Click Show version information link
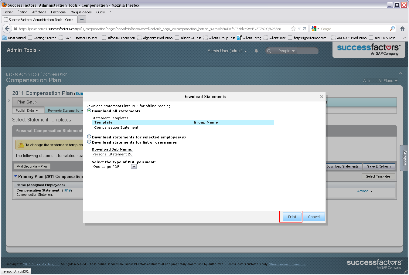Image resolution: width=409 pixels, height=275 pixels. (x=287, y=264)
